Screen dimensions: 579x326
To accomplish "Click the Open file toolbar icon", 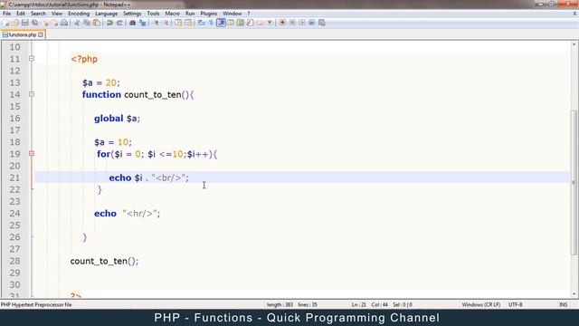I will 15,23.
